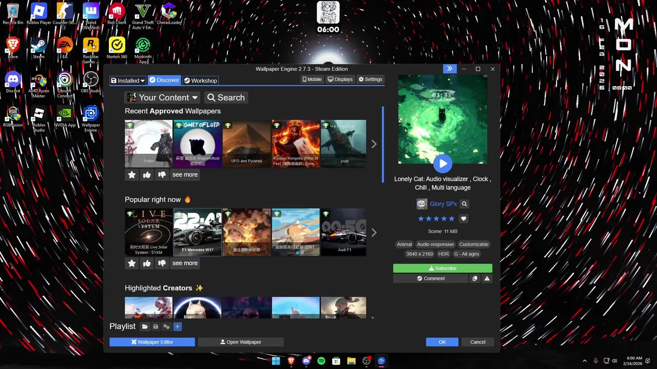The image size is (657, 369).
Task: Click the HDR tag
Action: (443, 254)
